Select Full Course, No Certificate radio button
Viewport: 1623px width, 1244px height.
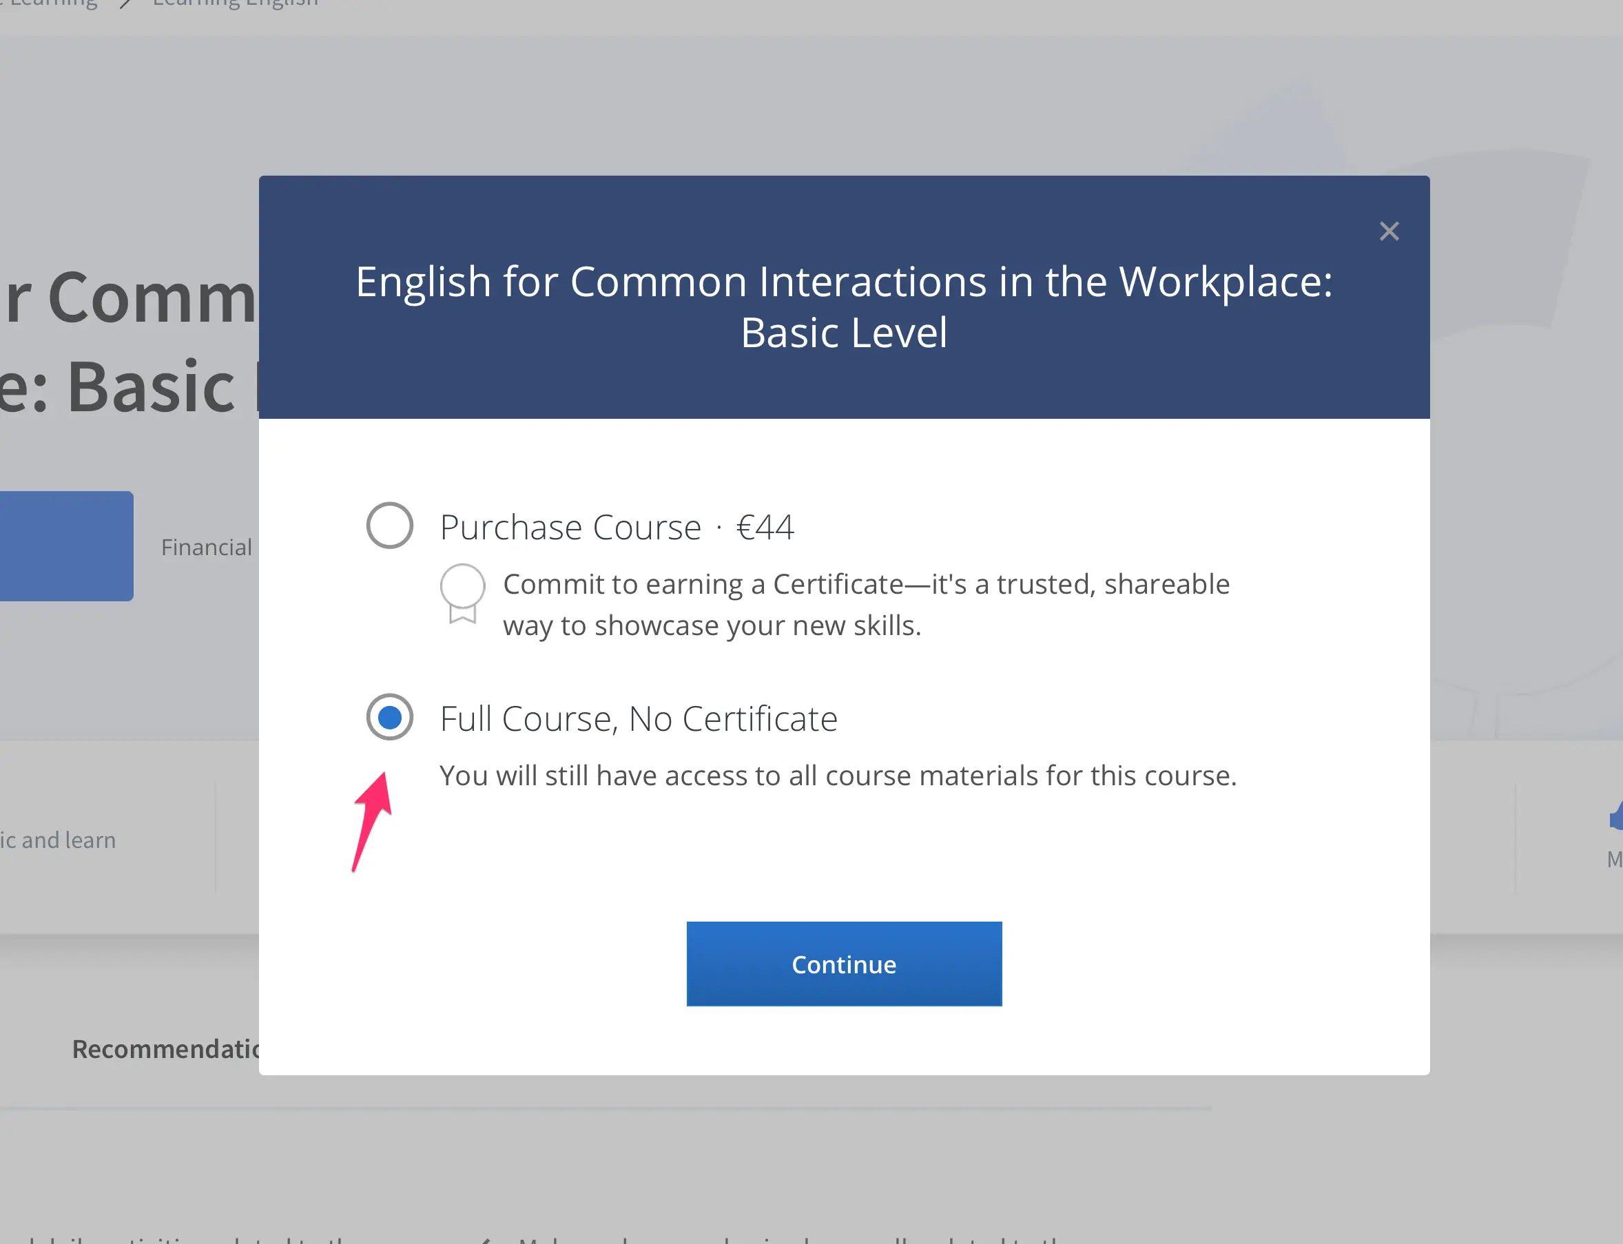[x=389, y=717]
